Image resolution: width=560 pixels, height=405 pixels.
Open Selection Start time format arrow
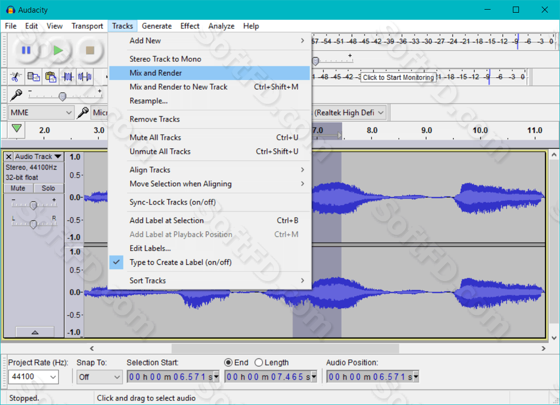click(216, 377)
